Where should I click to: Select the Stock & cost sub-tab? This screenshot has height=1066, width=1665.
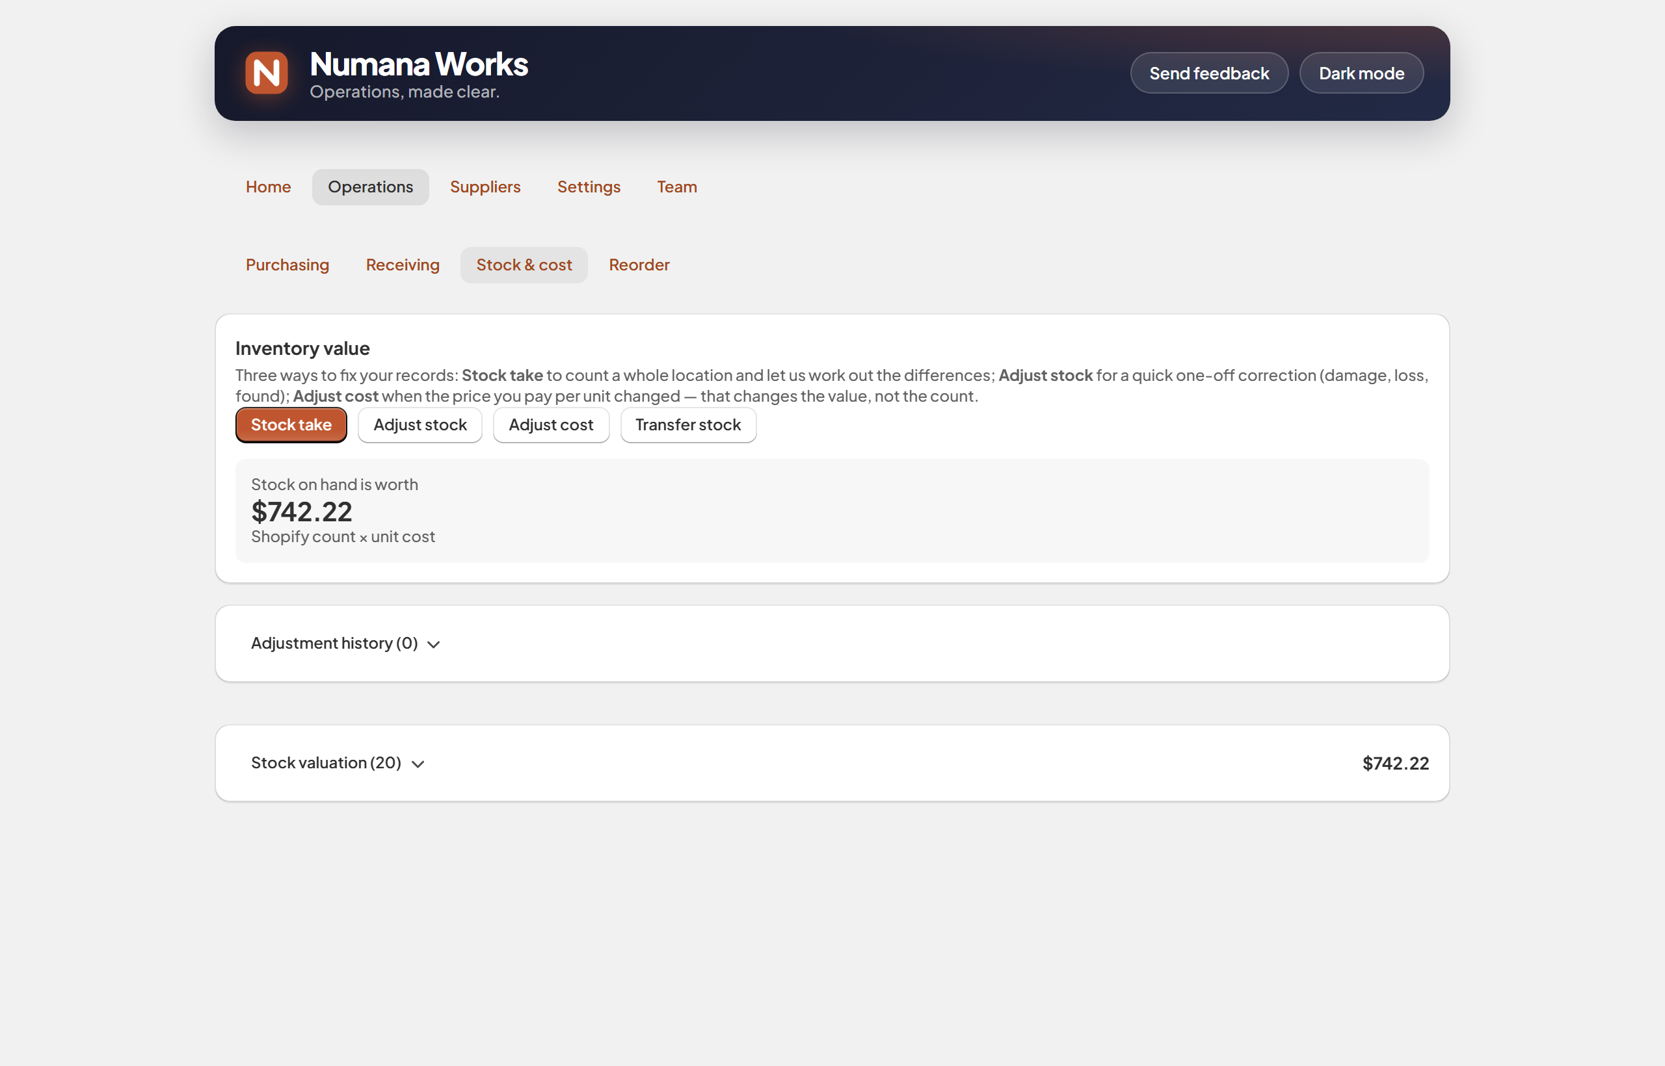click(x=524, y=265)
